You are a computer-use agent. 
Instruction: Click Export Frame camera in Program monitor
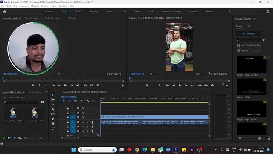pos(212,86)
